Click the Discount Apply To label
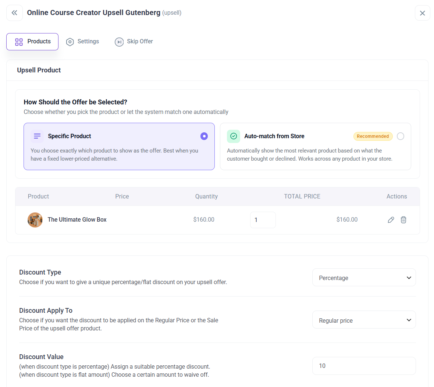The width and height of the screenshot is (434, 387). click(46, 311)
